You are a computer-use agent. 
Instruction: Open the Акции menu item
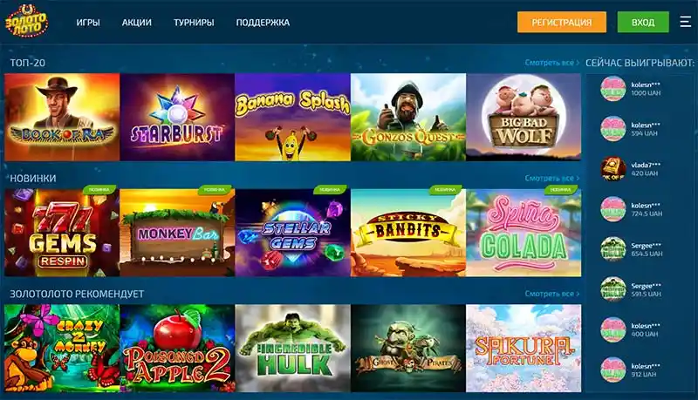[137, 23]
